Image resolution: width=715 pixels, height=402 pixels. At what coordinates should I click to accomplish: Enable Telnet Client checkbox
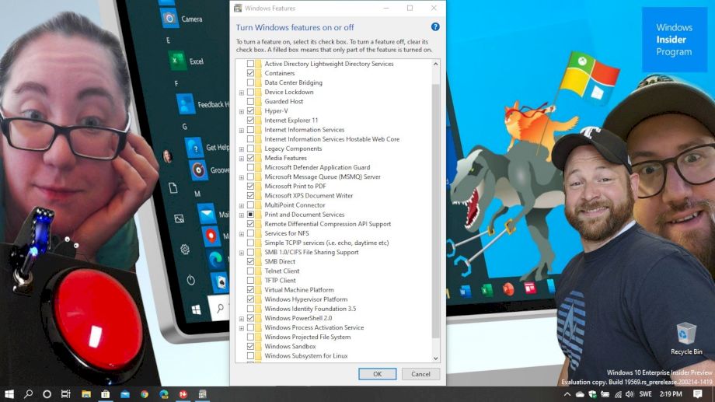point(250,271)
